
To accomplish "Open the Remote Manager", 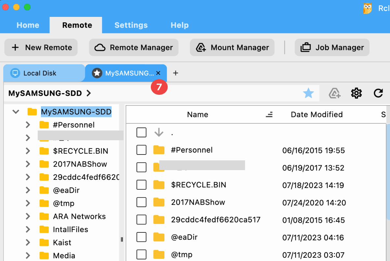I will [134, 47].
